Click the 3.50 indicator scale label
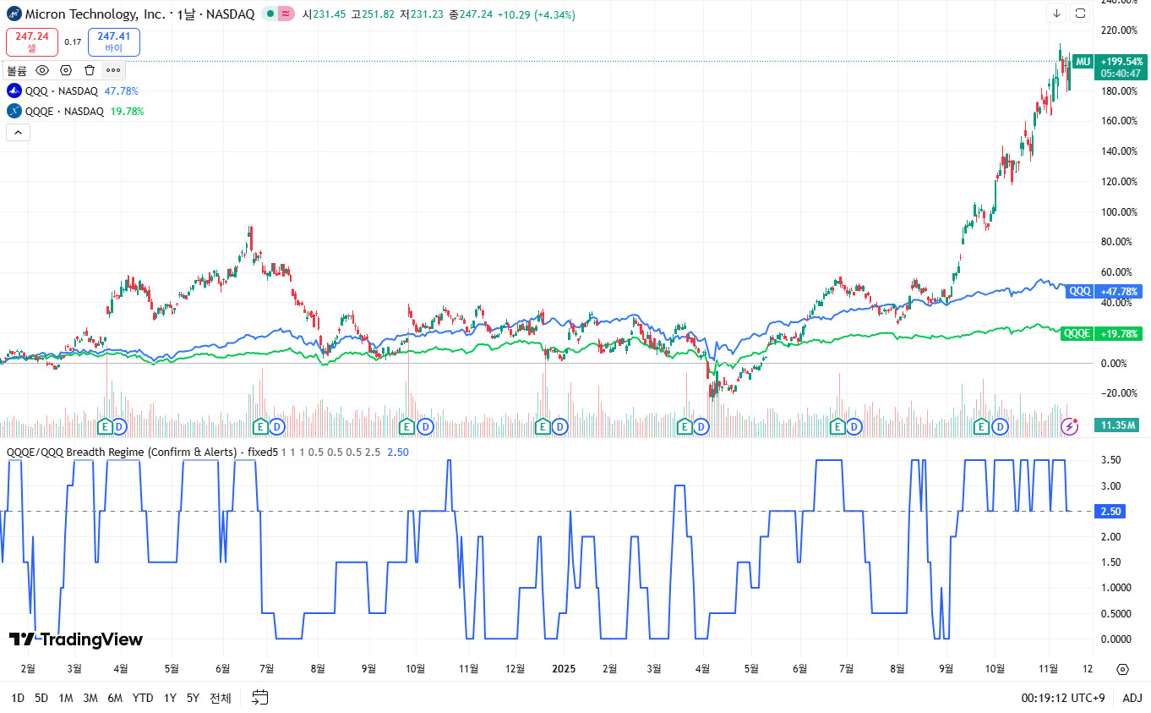1151x713 pixels. (1110, 460)
